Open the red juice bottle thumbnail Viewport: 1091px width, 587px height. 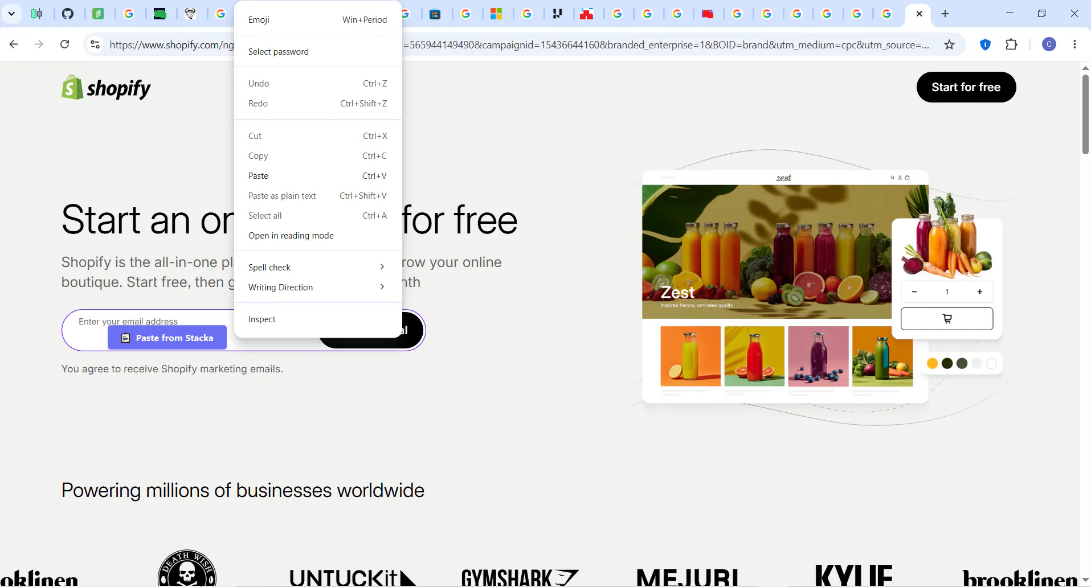pyautogui.click(x=754, y=356)
